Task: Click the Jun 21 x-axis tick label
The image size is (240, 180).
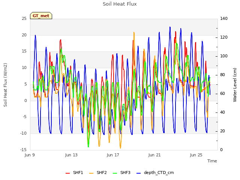Action: (154, 155)
